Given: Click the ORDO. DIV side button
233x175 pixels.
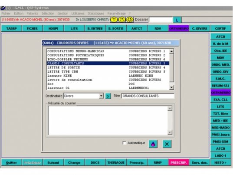Looking at the screenshot, I should (x=221, y=72).
